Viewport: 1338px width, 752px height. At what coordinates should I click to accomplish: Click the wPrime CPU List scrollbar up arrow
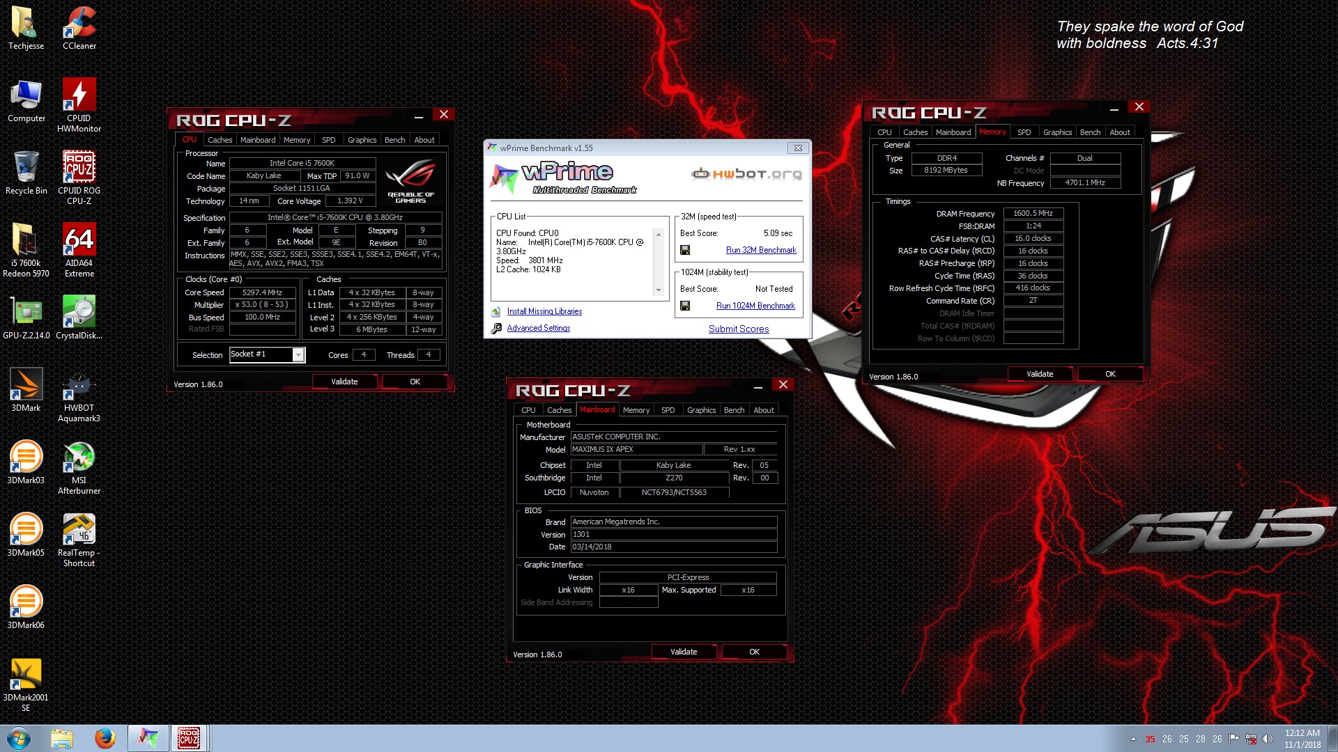coord(659,235)
